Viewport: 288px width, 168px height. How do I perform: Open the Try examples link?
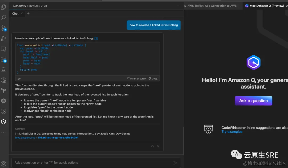tap(232, 132)
